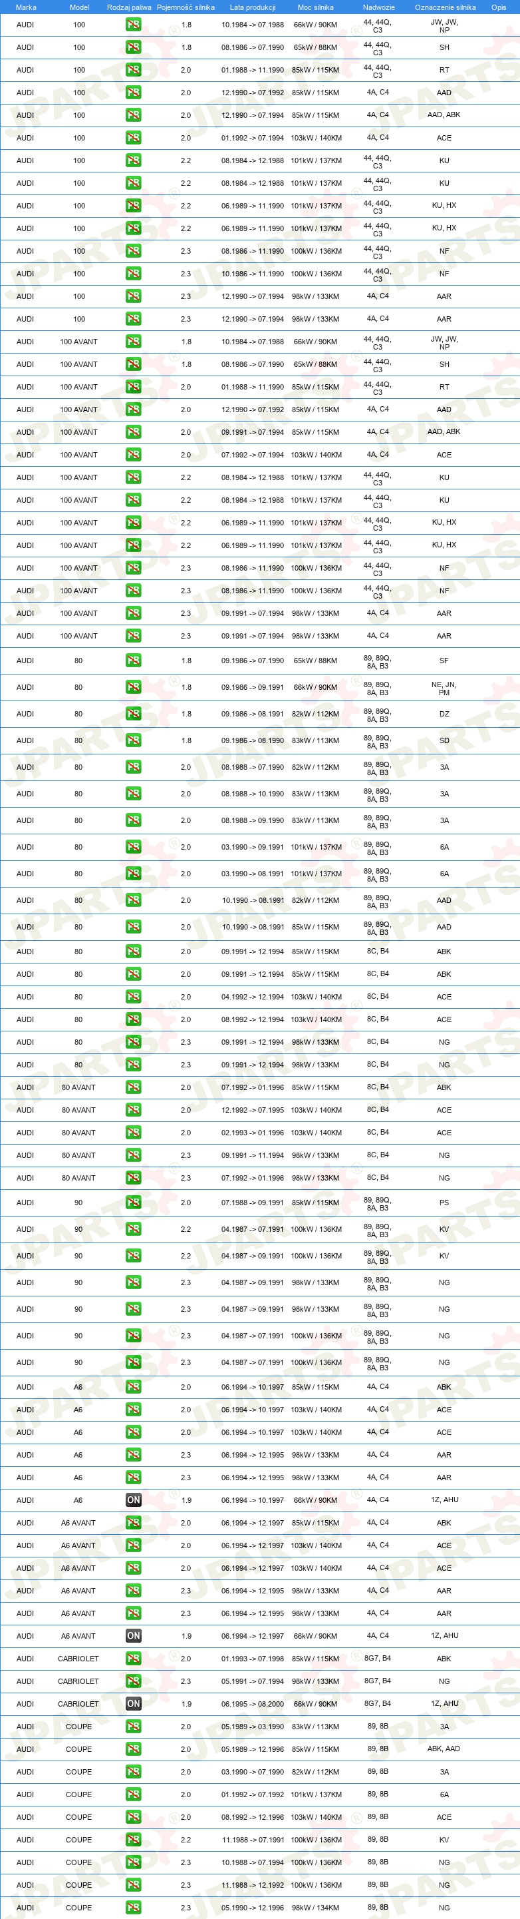Click petrol icon in 100 AVANT SH engine row
The height and width of the screenshot is (1919, 520).
[133, 364]
